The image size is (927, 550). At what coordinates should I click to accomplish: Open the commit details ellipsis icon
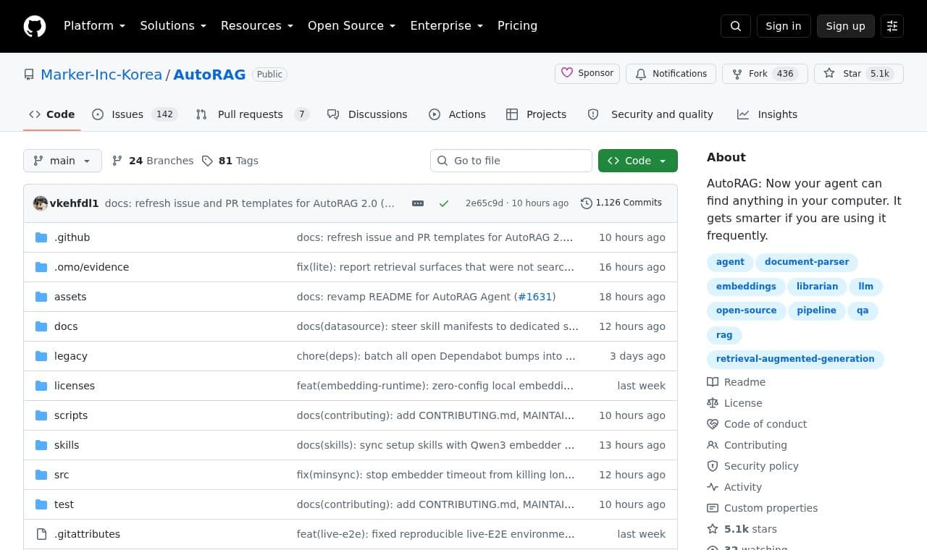418,203
